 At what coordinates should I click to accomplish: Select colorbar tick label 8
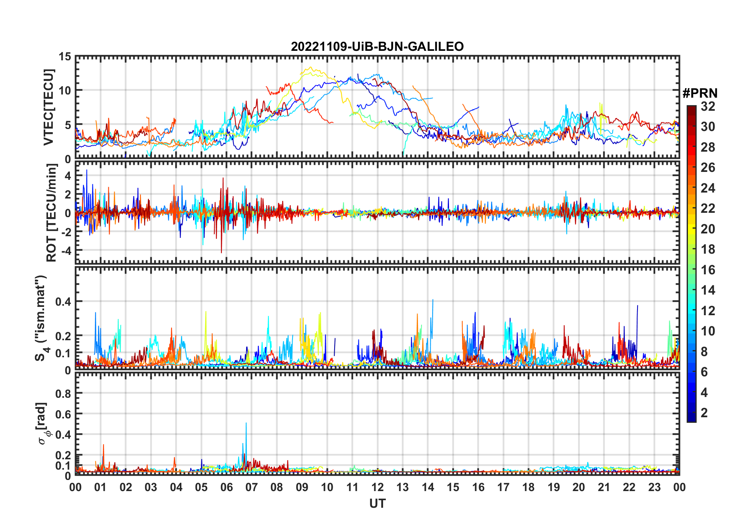coord(704,351)
